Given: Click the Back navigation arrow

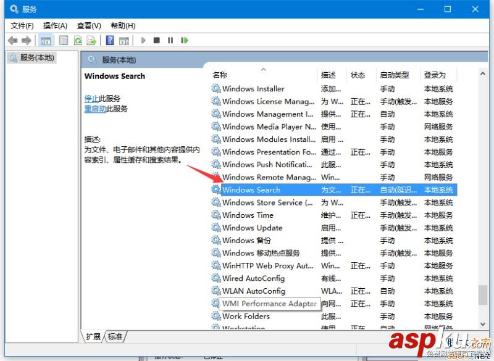Looking at the screenshot, I should [14, 40].
